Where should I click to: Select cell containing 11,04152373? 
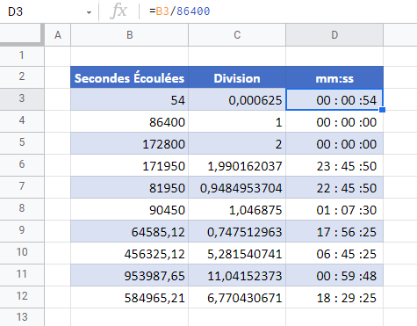click(x=237, y=275)
